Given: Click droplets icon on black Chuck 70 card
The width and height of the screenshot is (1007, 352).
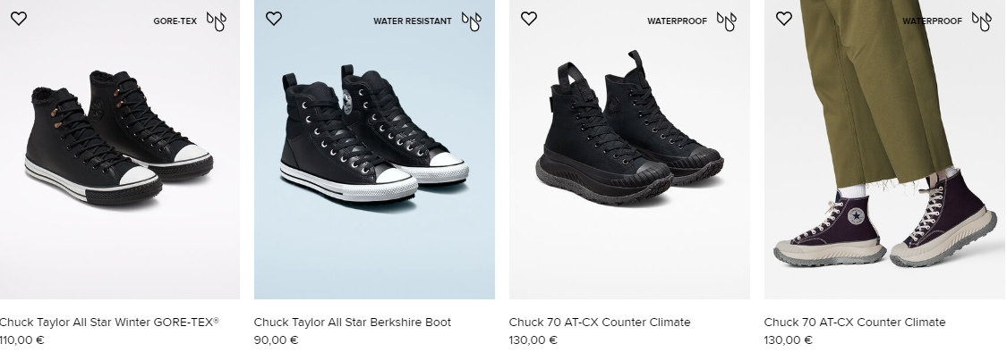Looking at the screenshot, I should coord(726,21).
